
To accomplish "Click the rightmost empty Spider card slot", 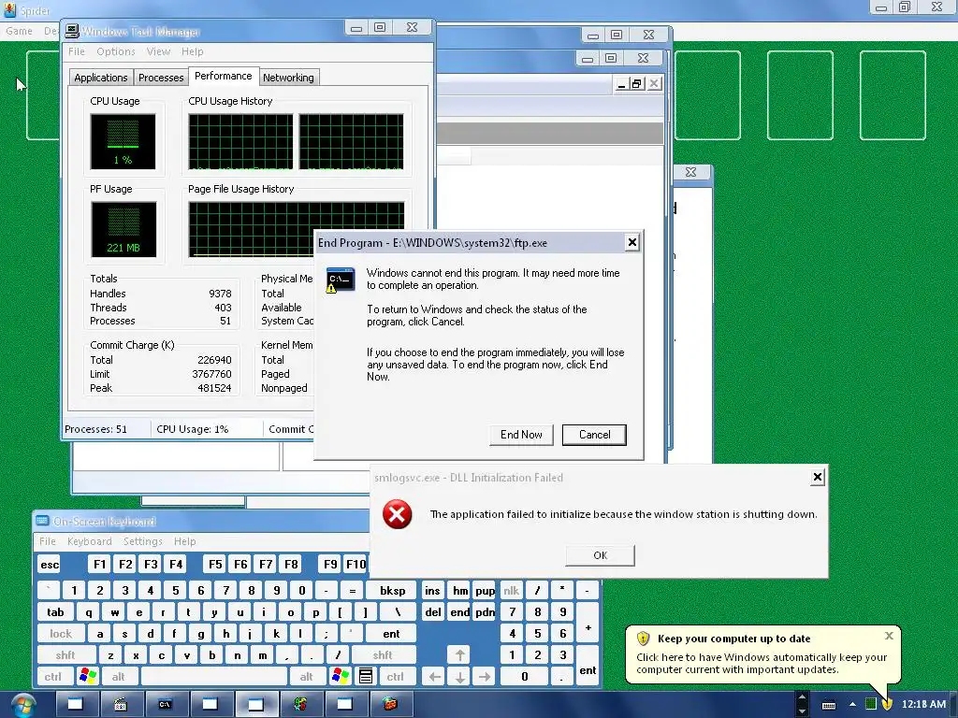I will (x=892, y=95).
